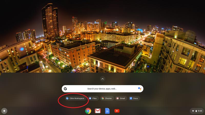The height and width of the screenshot is (115, 205).
Task: Launch Google Docs from the shelf
Action: [107, 111]
